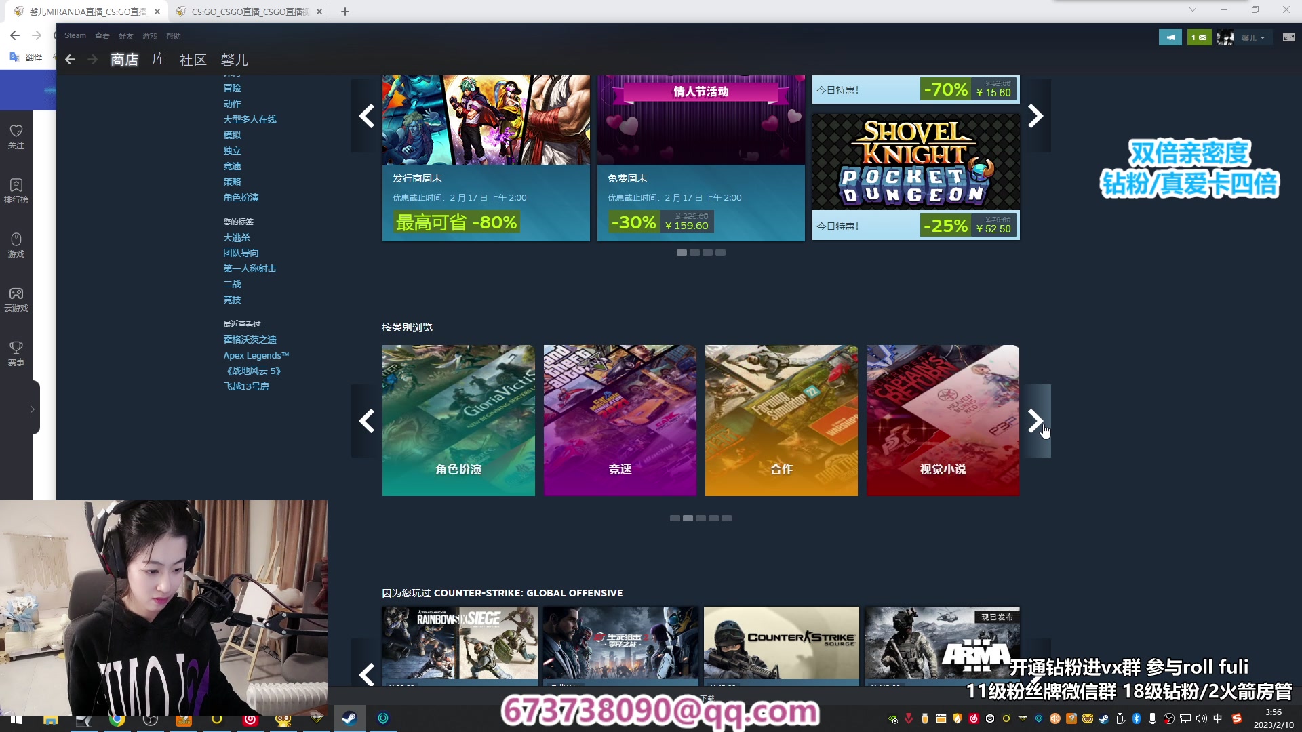The height and width of the screenshot is (732, 1302).
Task: Open the 查看 view menu
Action: coord(102,36)
